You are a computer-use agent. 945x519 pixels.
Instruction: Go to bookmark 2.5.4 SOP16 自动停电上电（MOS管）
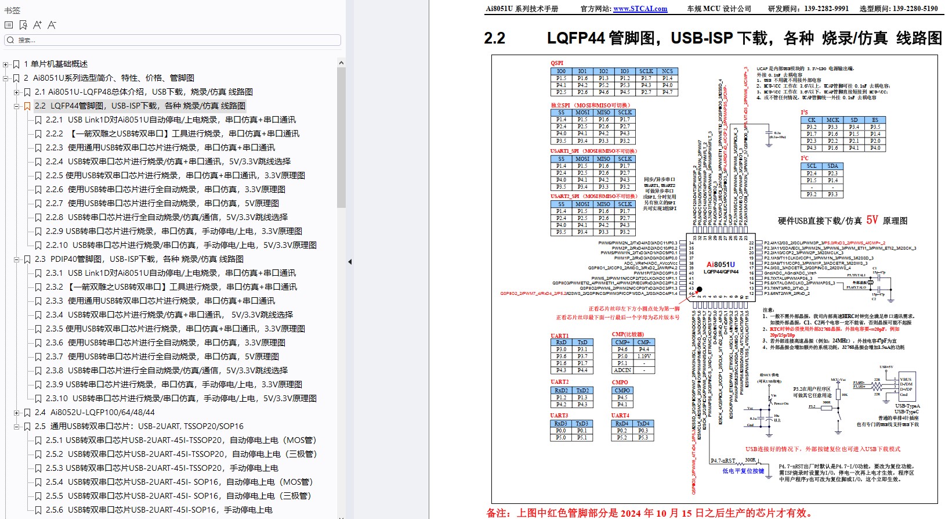click(179, 482)
